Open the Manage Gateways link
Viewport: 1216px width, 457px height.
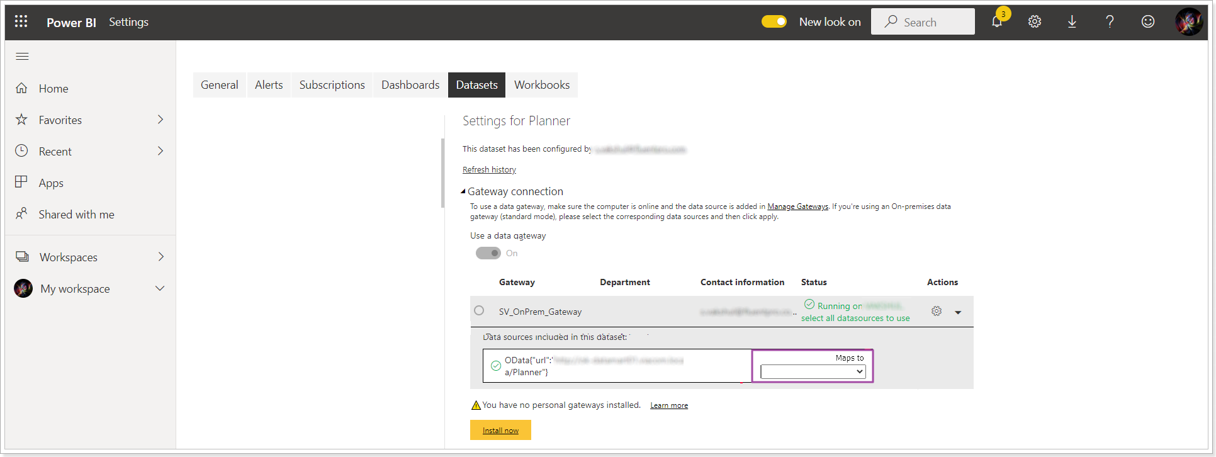(797, 206)
